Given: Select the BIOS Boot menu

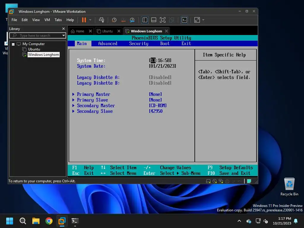Looking at the screenshot, I should pyautogui.click(x=165, y=44).
